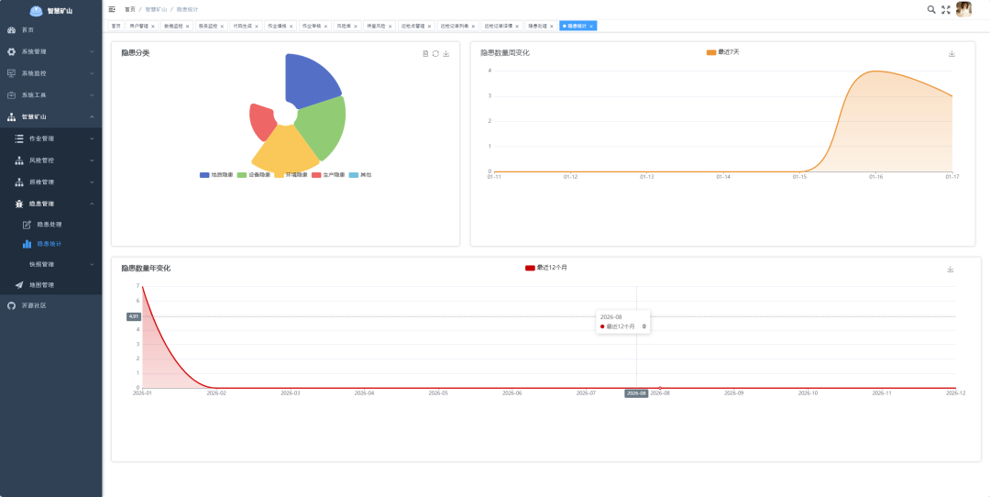Screen dimensions: 990x497
Task: Click the 首页 dashboard icon in sidebar
Action: [11, 29]
